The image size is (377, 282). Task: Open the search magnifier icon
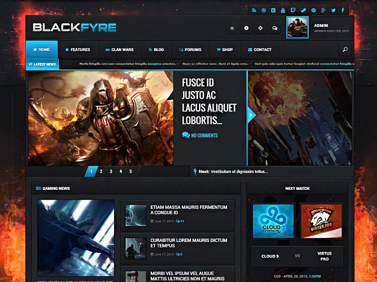click(345, 49)
